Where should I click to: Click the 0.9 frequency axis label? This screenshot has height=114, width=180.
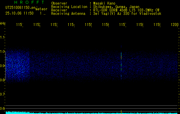2,66
